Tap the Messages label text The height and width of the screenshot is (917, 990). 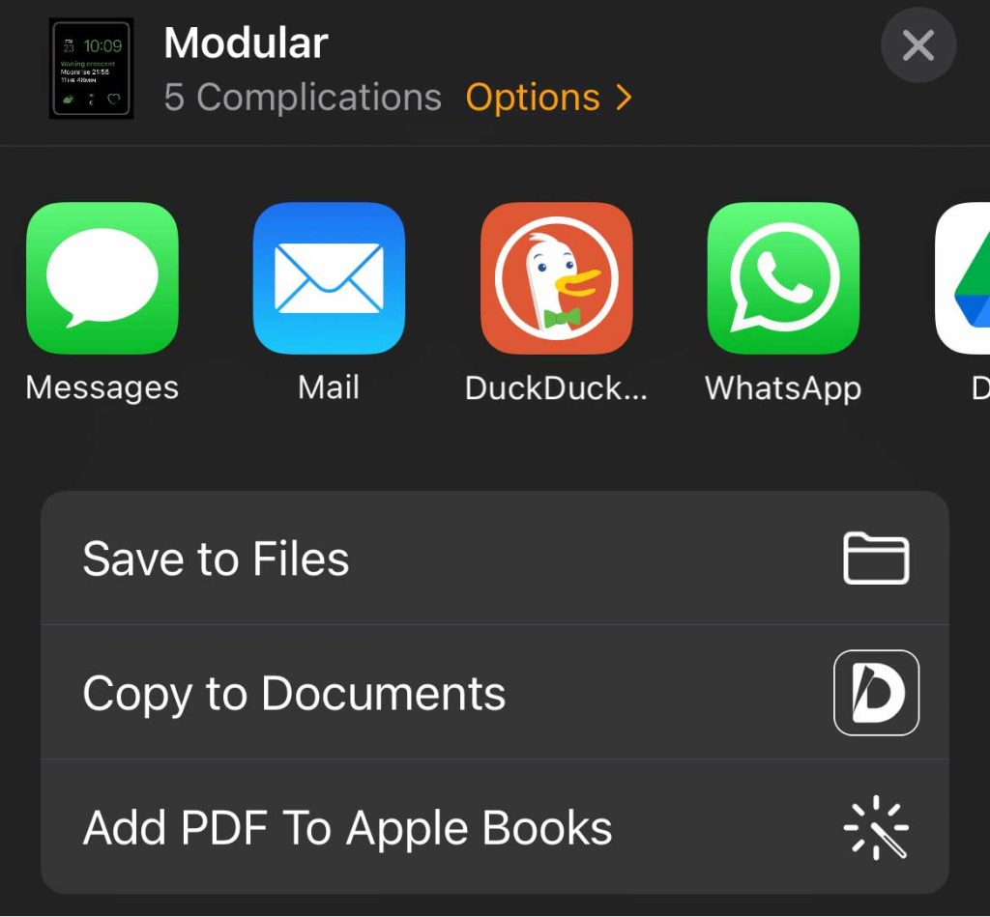102,387
